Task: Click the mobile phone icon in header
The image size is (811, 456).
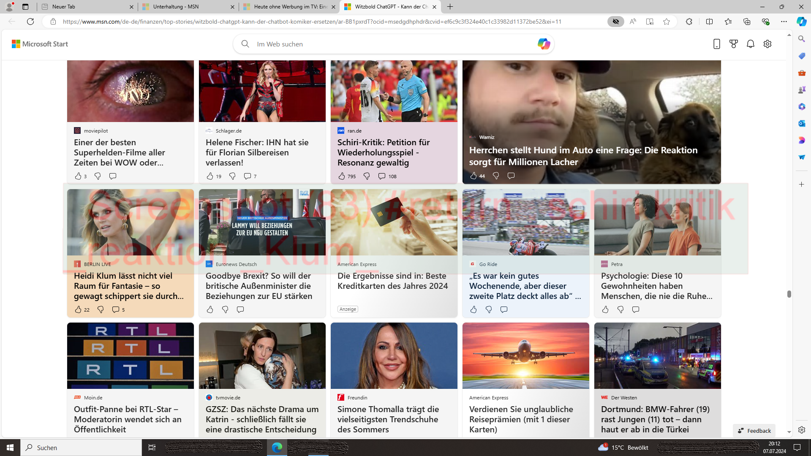Action: (x=716, y=44)
